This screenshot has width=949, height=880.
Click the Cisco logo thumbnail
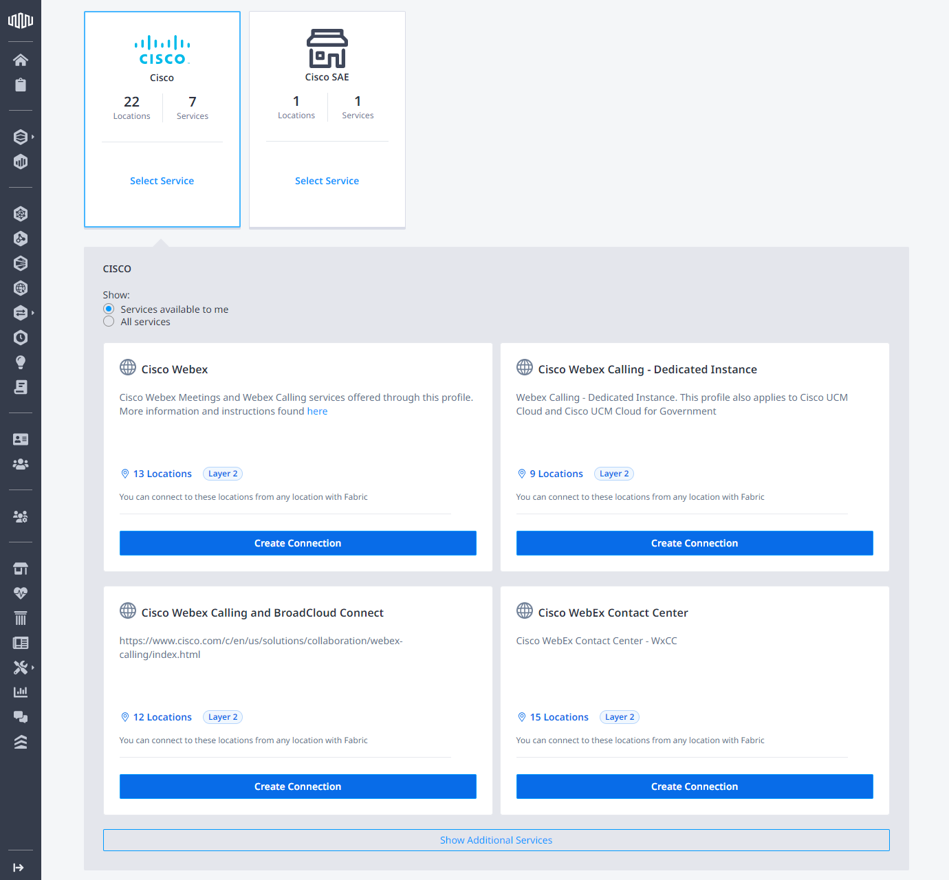point(162,49)
